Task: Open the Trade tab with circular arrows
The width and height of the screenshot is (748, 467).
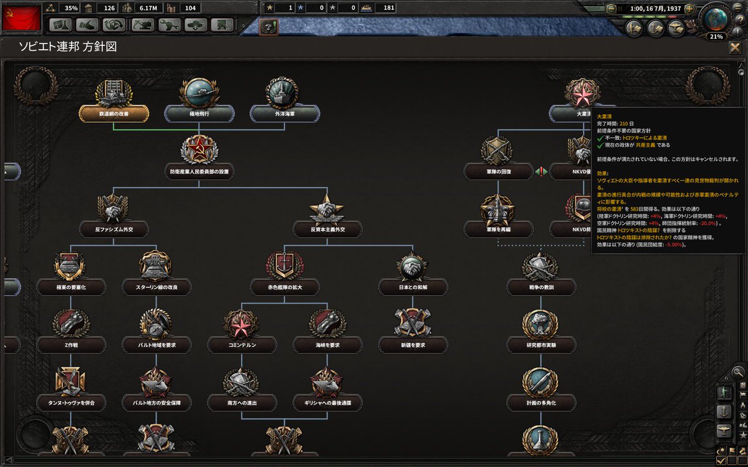Action: coord(114,26)
